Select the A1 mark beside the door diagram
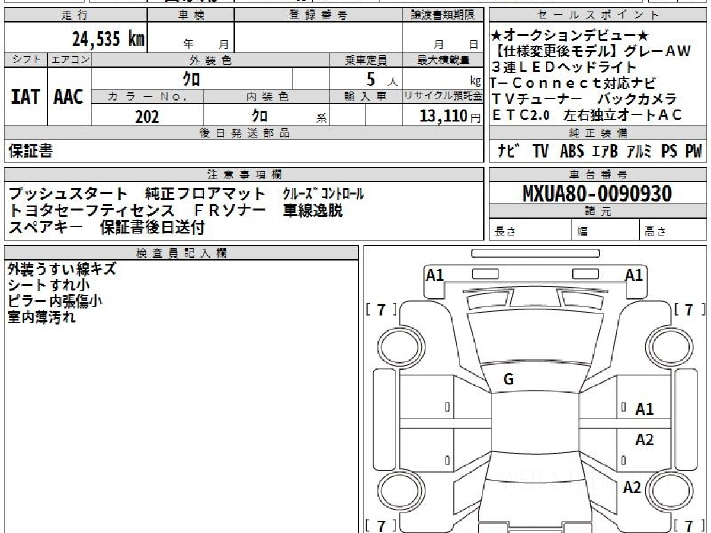The width and height of the screenshot is (711, 533). [645, 409]
